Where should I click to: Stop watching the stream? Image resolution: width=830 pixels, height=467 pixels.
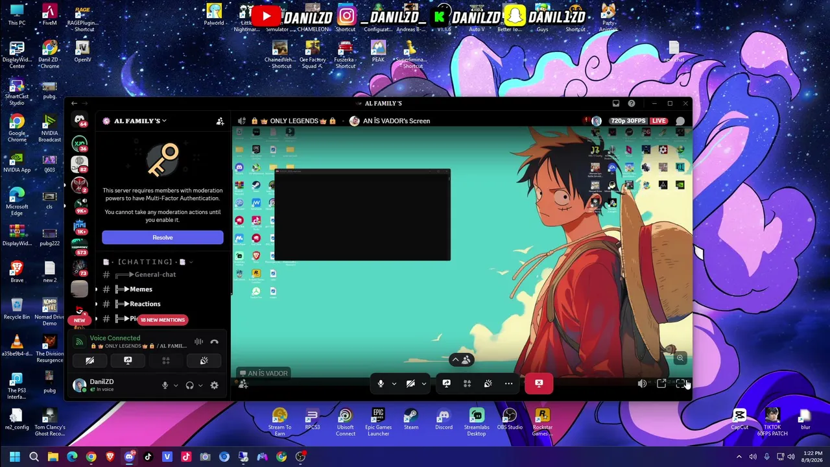tap(539, 383)
